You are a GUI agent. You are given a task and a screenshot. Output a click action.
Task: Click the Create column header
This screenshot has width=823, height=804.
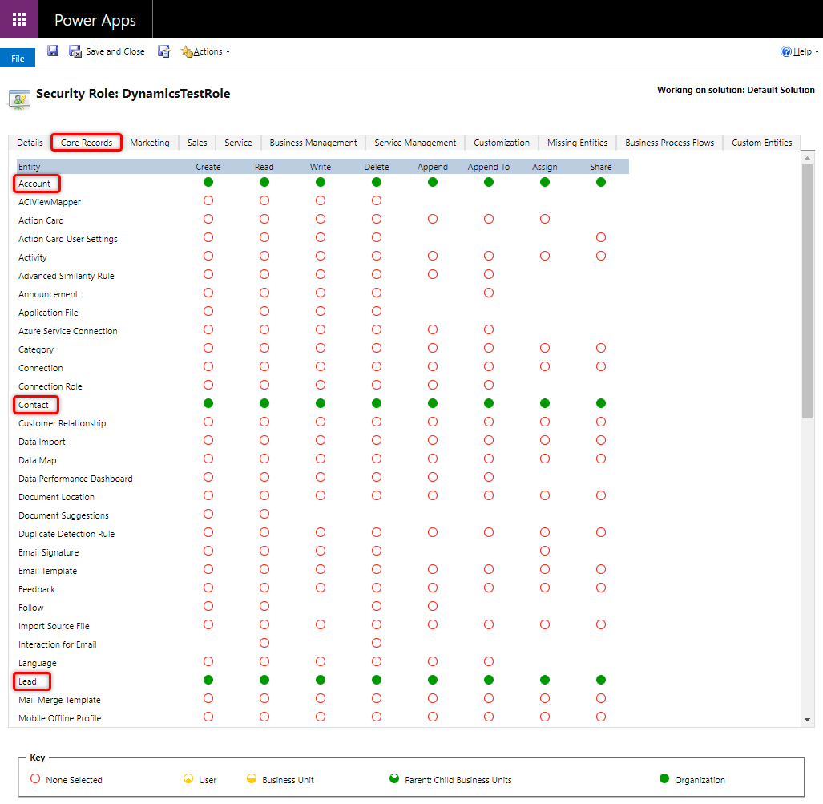click(x=208, y=167)
